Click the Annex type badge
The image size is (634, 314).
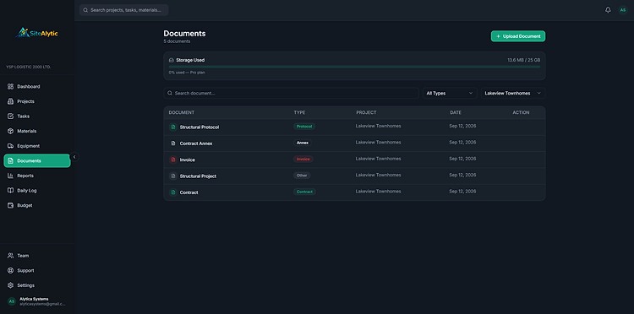tap(303, 143)
